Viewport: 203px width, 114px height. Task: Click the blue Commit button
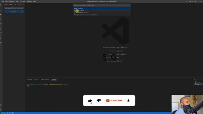pos(13,12)
